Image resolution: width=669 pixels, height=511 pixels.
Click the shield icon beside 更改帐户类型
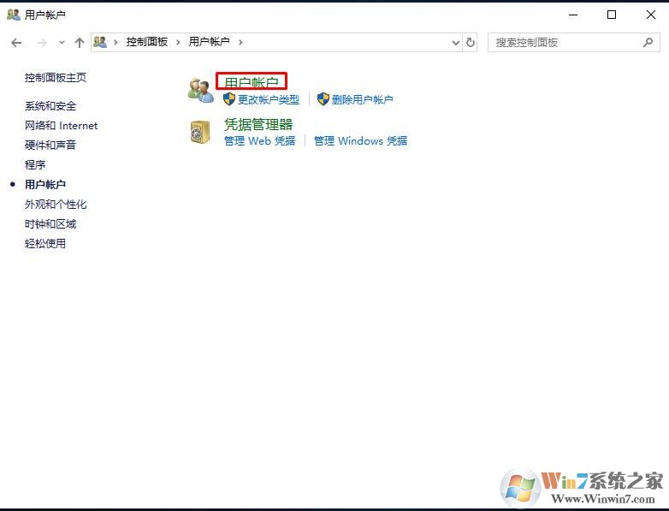pyautogui.click(x=229, y=99)
